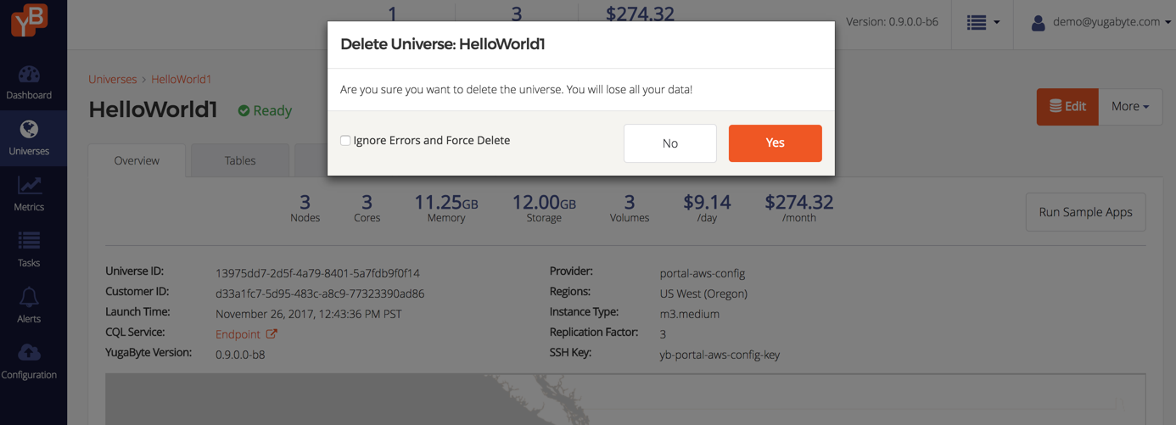Screen dimensions: 1176x425
Task: Click the database icon on Edit button
Action: pyautogui.click(x=1056, y=106)
